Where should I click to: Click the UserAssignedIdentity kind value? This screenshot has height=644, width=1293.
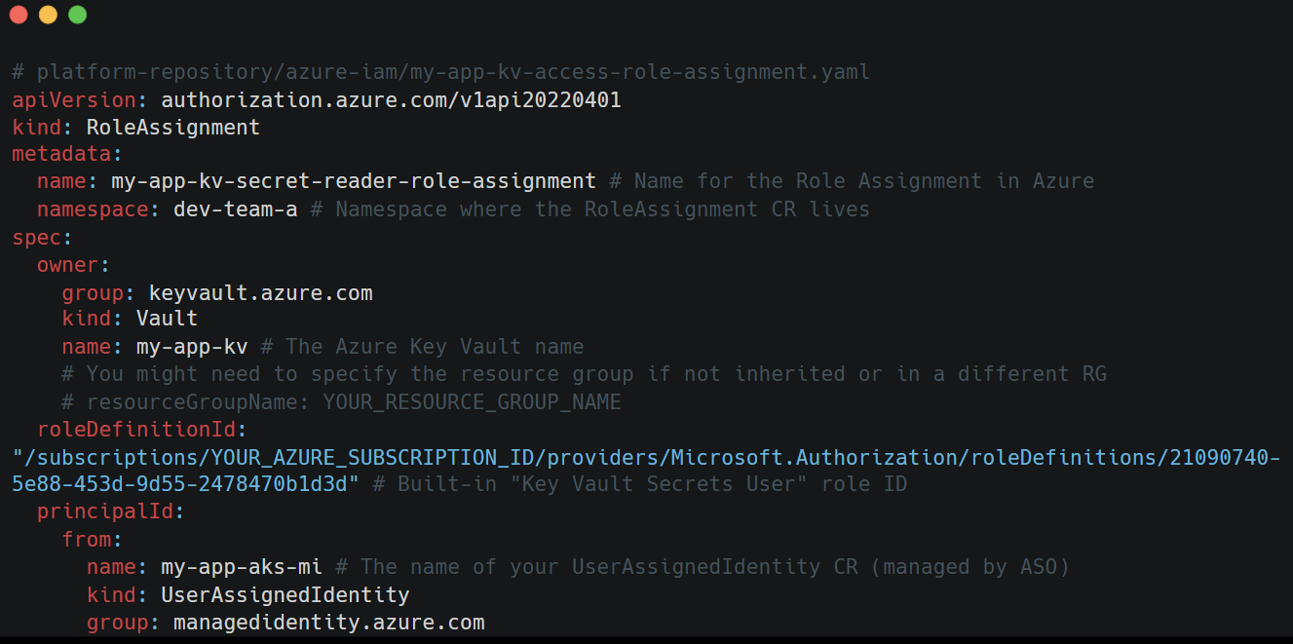tap(285, 594)
